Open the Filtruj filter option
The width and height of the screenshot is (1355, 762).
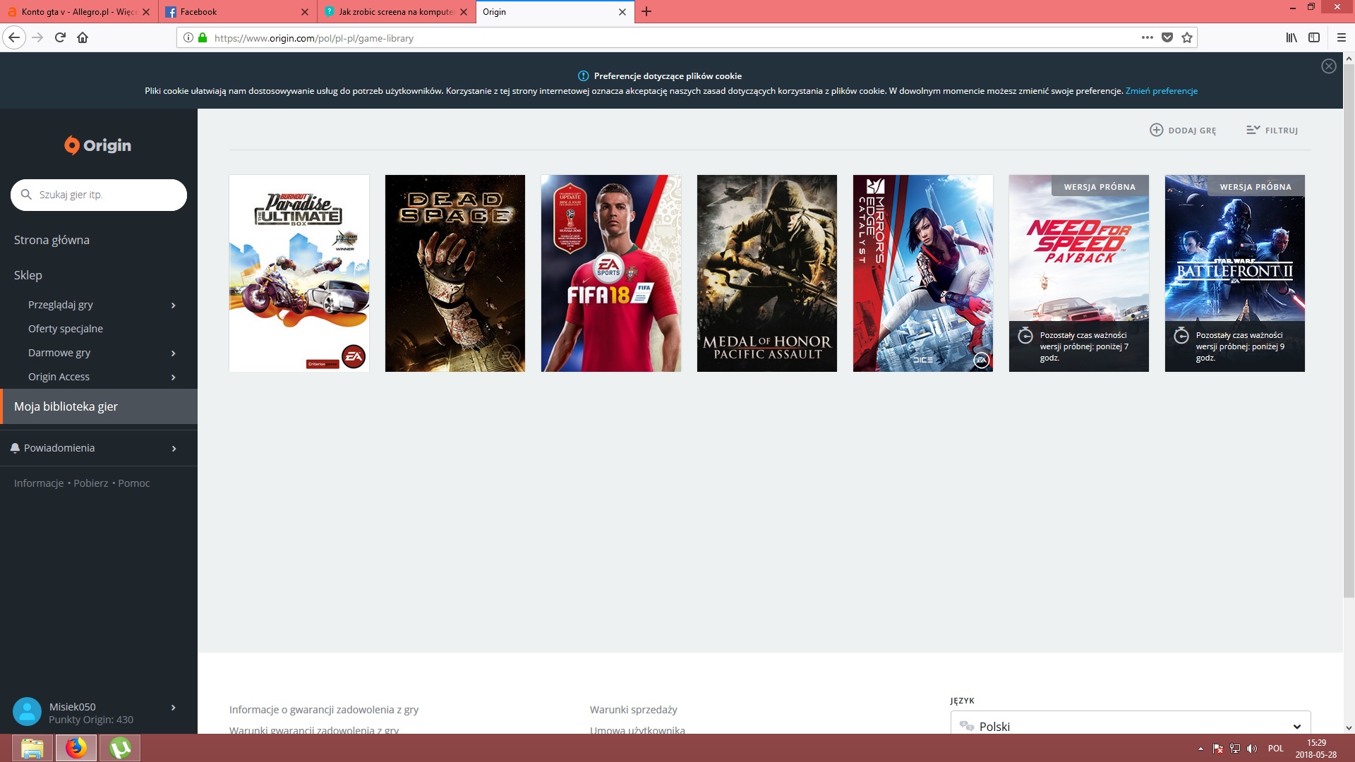pos(1272,130)
